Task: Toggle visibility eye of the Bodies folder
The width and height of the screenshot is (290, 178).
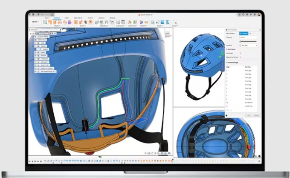Action: click(35, 52)
